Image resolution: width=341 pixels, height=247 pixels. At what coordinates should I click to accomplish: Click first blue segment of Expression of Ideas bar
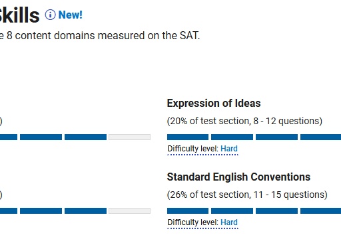tap(188, 137)
